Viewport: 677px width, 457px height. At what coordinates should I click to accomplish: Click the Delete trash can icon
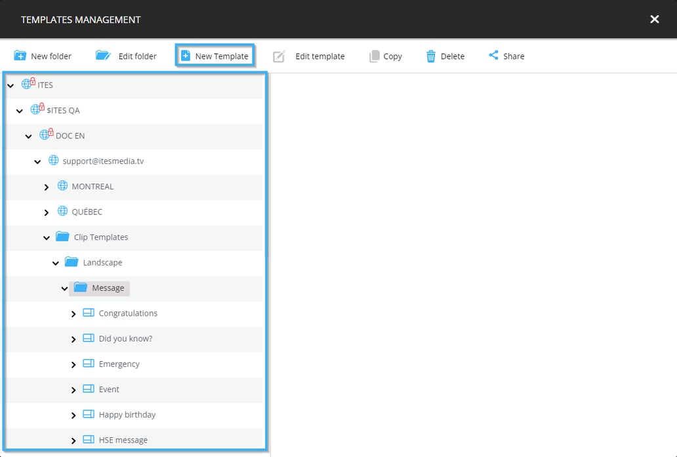tap(430, 56)
